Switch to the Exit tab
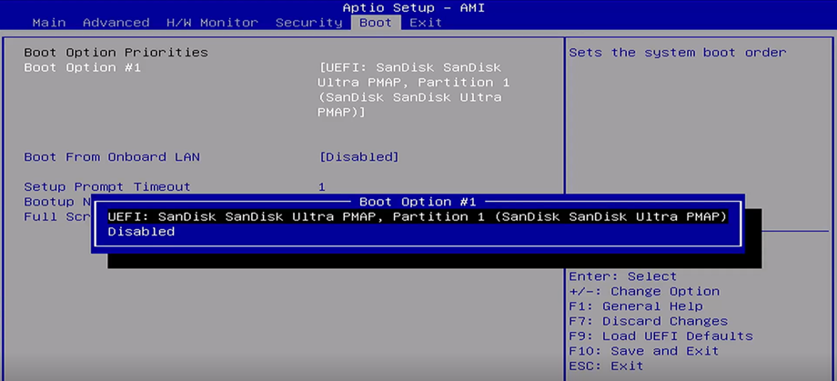This screenshot has height=381, width=837. 426,23
